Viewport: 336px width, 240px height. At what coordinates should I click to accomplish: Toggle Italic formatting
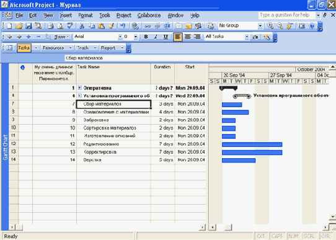156,37
